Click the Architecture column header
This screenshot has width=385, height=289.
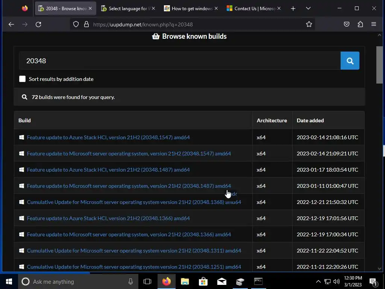pos(272,120)
